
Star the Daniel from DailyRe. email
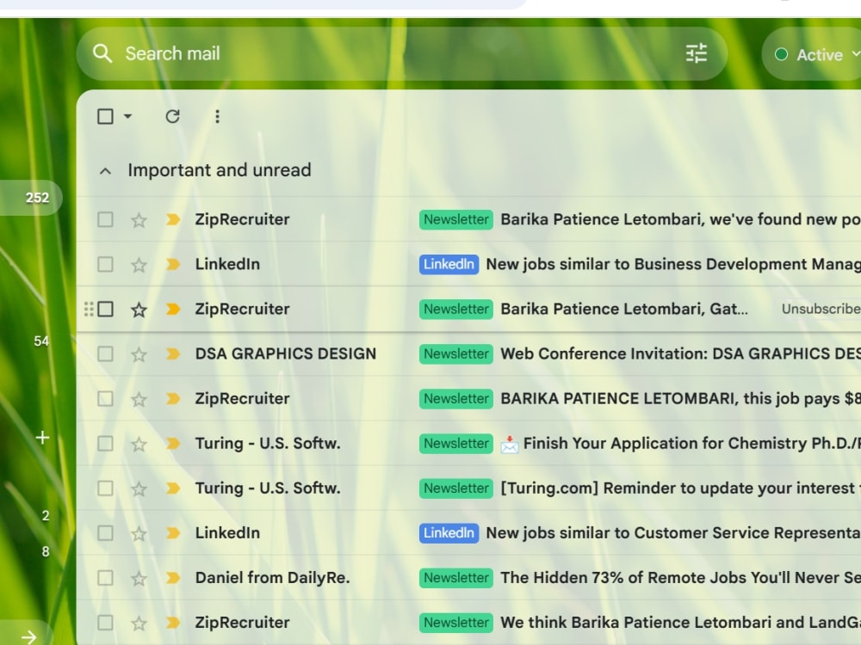tap(139, 579)
